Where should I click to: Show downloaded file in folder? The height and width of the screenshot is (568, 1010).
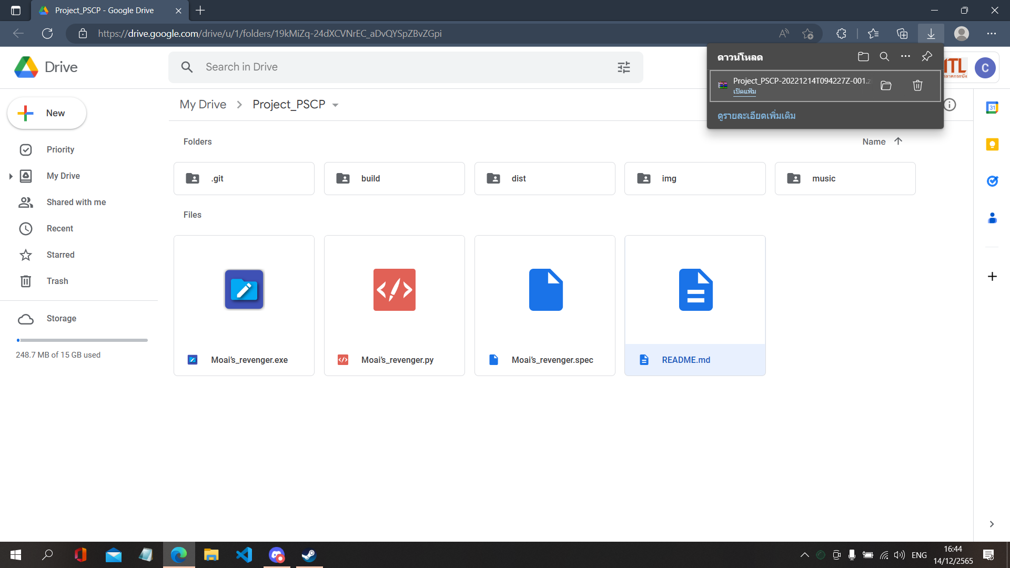tap(886, 86)
